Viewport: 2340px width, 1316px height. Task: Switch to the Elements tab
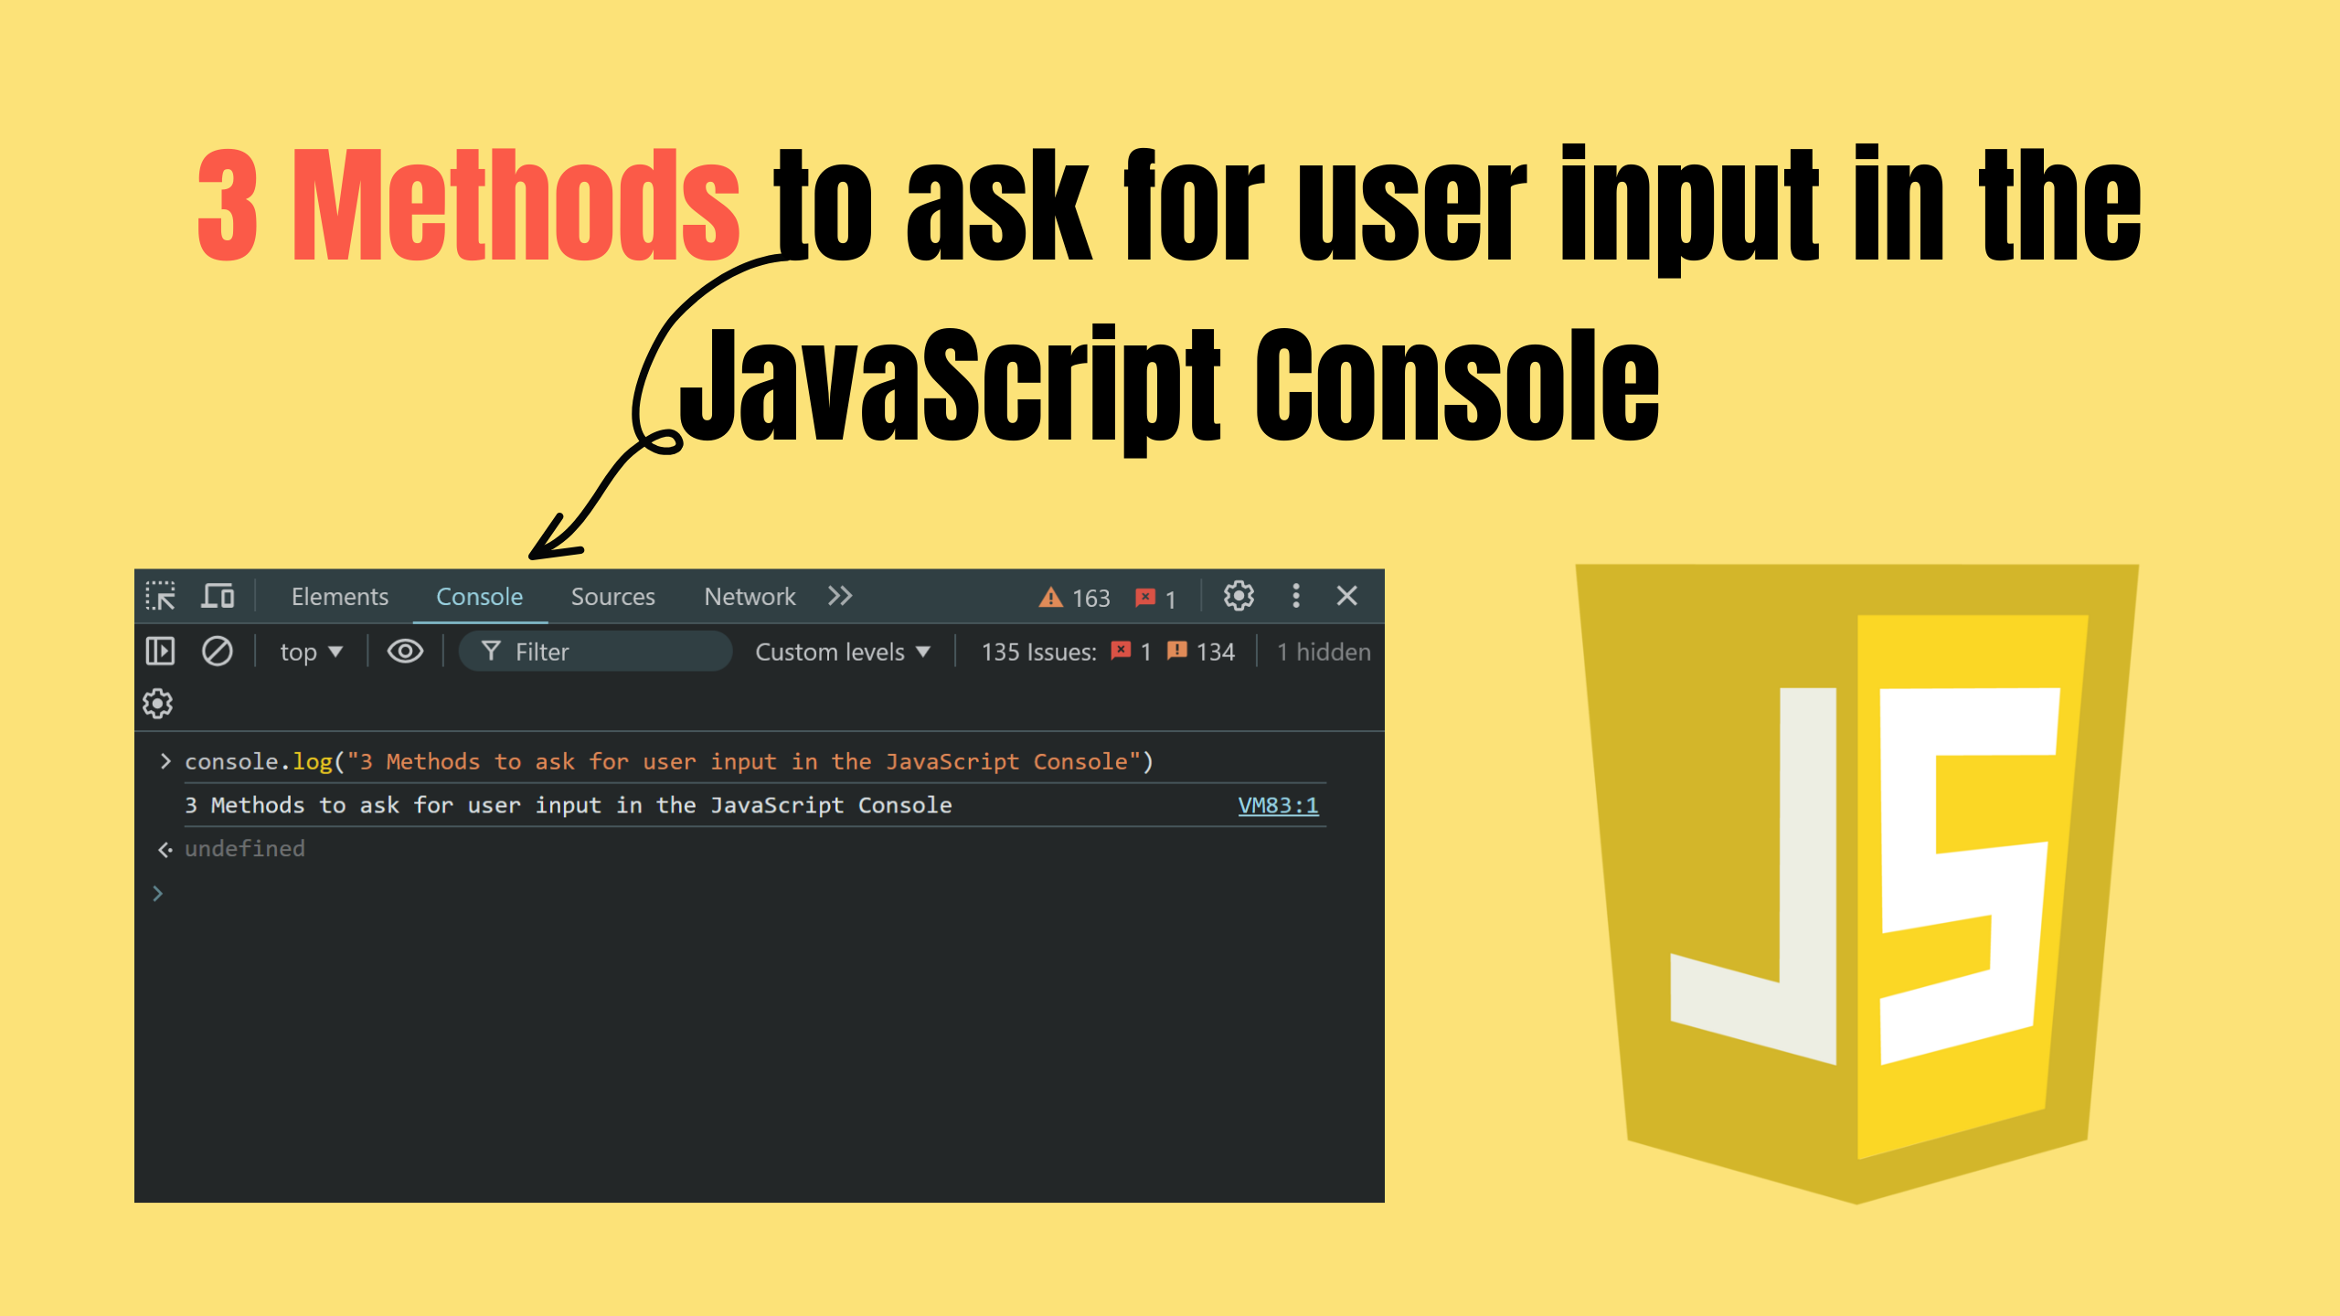339,597
